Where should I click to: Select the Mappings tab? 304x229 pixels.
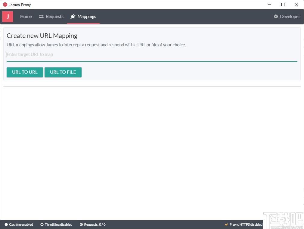point(83,17)
